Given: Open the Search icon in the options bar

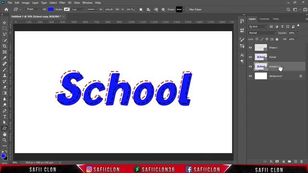Looking at the screenshot, I should 288,10.
